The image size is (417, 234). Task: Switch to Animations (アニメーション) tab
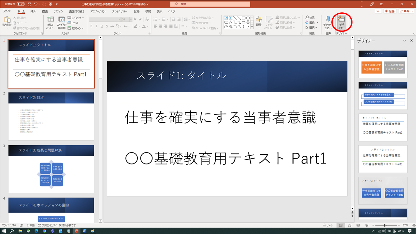[98, 11]
